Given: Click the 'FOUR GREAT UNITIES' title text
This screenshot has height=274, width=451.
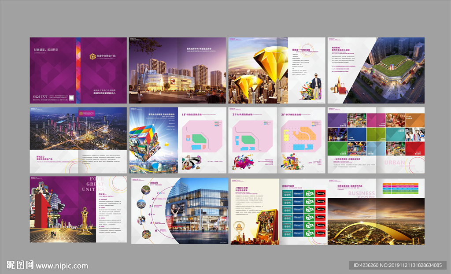Looking at the screenshot, I should pos(93,184).
